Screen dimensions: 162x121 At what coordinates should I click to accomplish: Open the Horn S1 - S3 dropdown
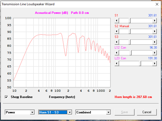(70, 112)
